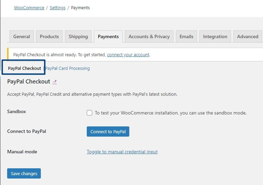Follow the connect your account link
This screenshot has height=185, width=263.
(128, 55)
